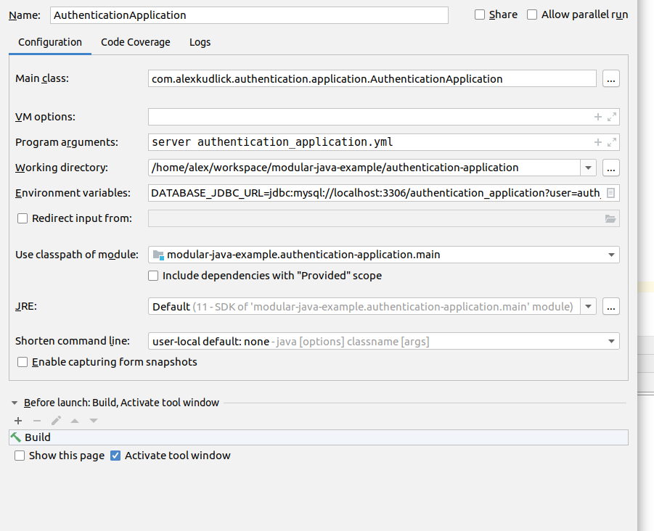Move Before launch task up
Image resolution: width=654 pixels, height=531 pixels.
[75, 421]
